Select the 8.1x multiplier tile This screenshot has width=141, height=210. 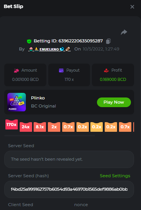click(40, 127)
